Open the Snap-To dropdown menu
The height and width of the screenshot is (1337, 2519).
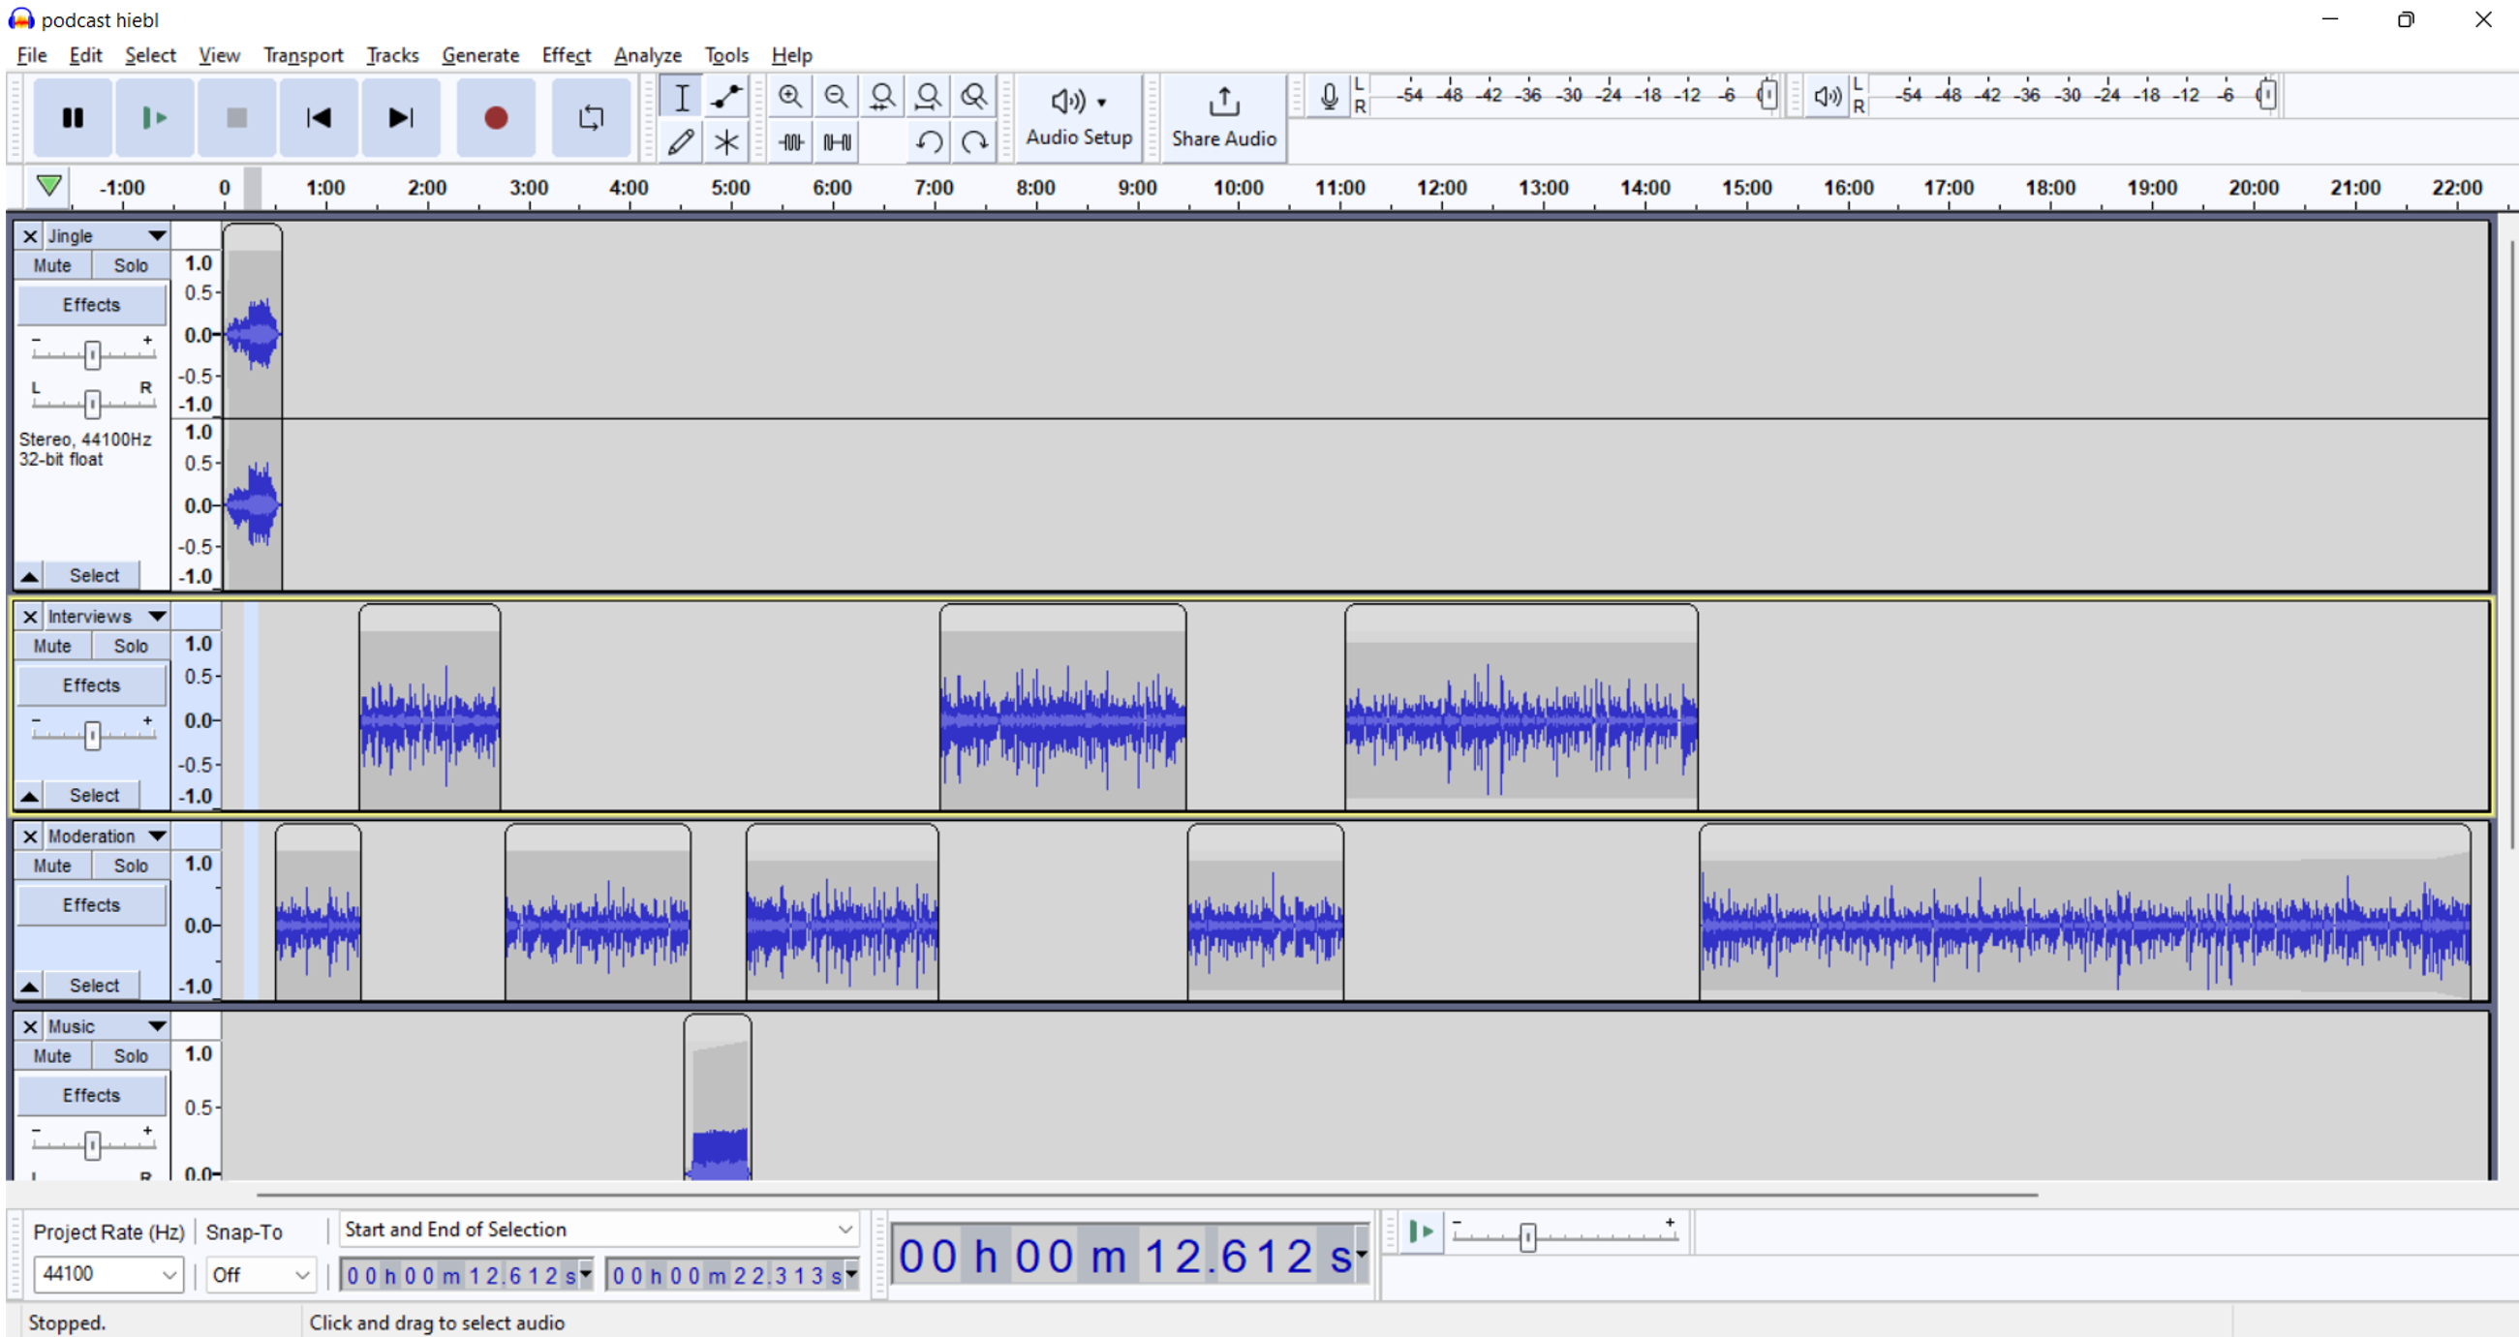click(259, 1274)
